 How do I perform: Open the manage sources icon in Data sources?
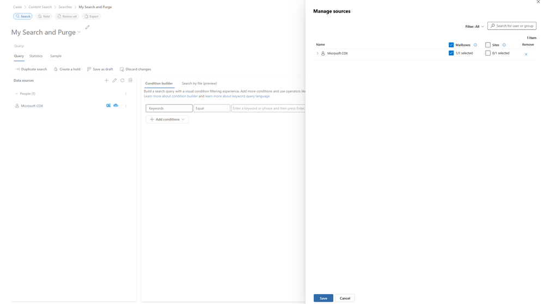pyautogui.click(x=131, y=80)
